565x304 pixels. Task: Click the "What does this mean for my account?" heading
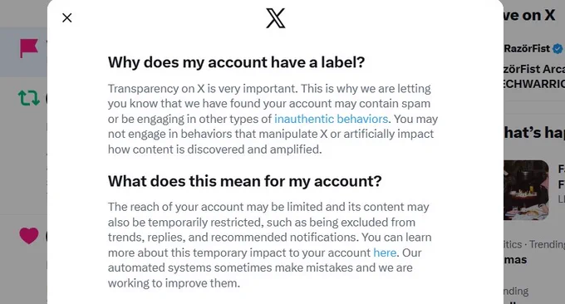click(244, 181)
